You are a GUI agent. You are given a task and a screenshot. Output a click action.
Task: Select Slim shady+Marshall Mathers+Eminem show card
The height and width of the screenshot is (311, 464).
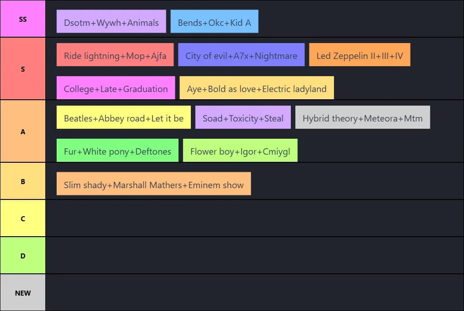[x=154, y=184]
